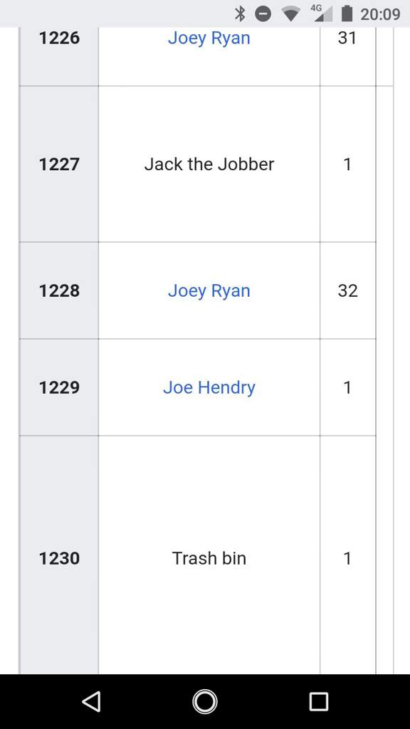Tap the battery status icon
Viewport: 410px width, 729px height.
coord(347,14)
